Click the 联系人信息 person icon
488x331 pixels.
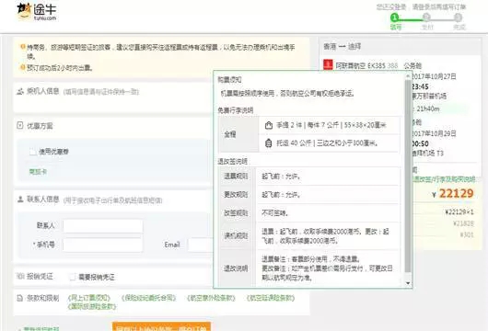[20, 200]
